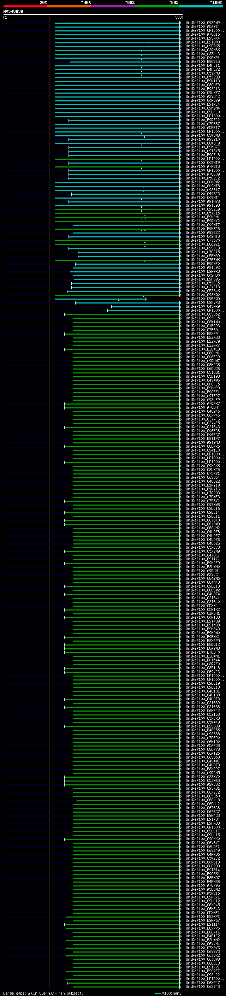Click the UniRef100_C0PGY9 label
Image resolution: width=226 pixels, height=996 pixels.
203,101
